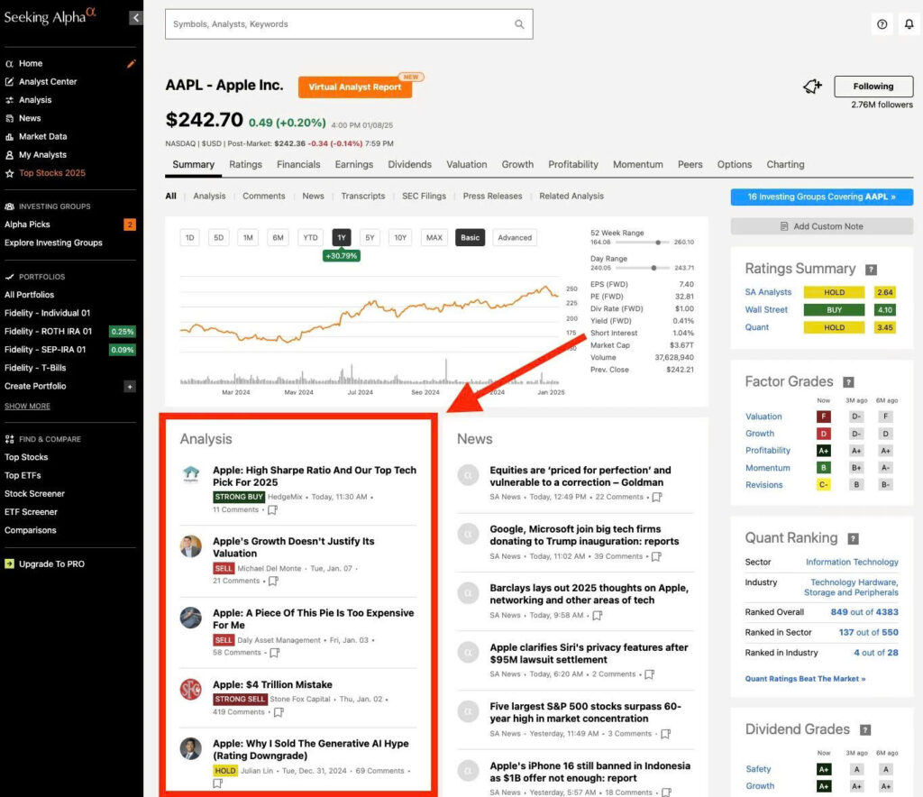This screenshot has height=797, width=923.
Task: Collapse the sidebar with the arrow icon
Action: pos(135,18)
